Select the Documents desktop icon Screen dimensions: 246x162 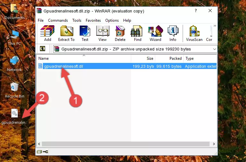tap(15, 12)
